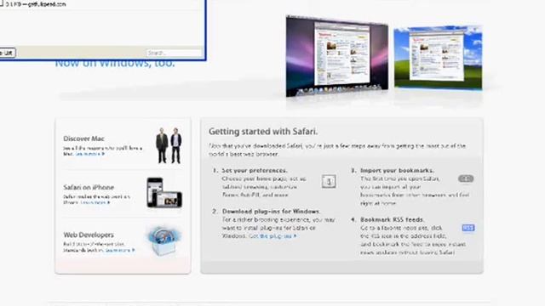
Task: Select the Discover Mac heading
Action: tap(83, 139)
